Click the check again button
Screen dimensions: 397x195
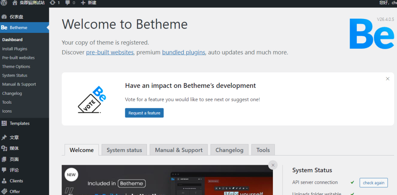373,183
